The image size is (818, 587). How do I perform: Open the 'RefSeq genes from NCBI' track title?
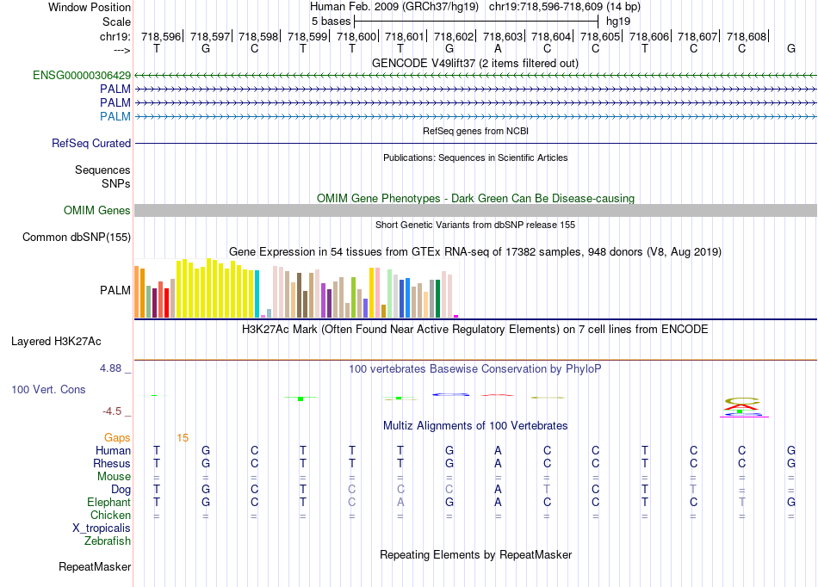(475, 132)
